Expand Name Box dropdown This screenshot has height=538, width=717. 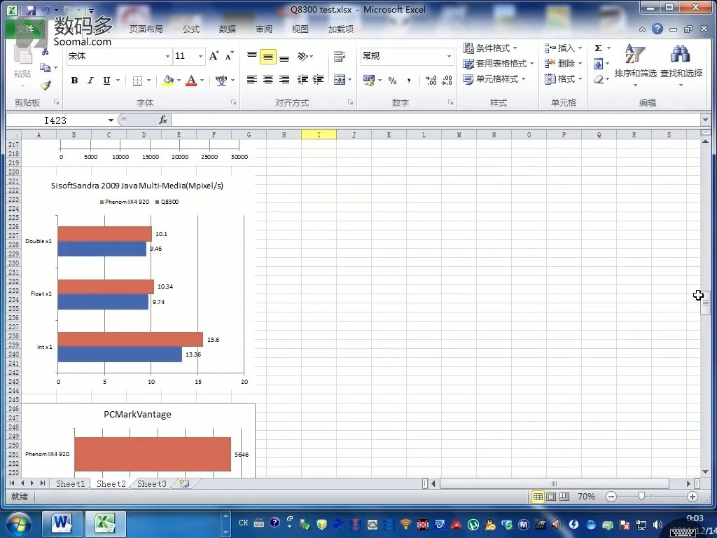111,120
